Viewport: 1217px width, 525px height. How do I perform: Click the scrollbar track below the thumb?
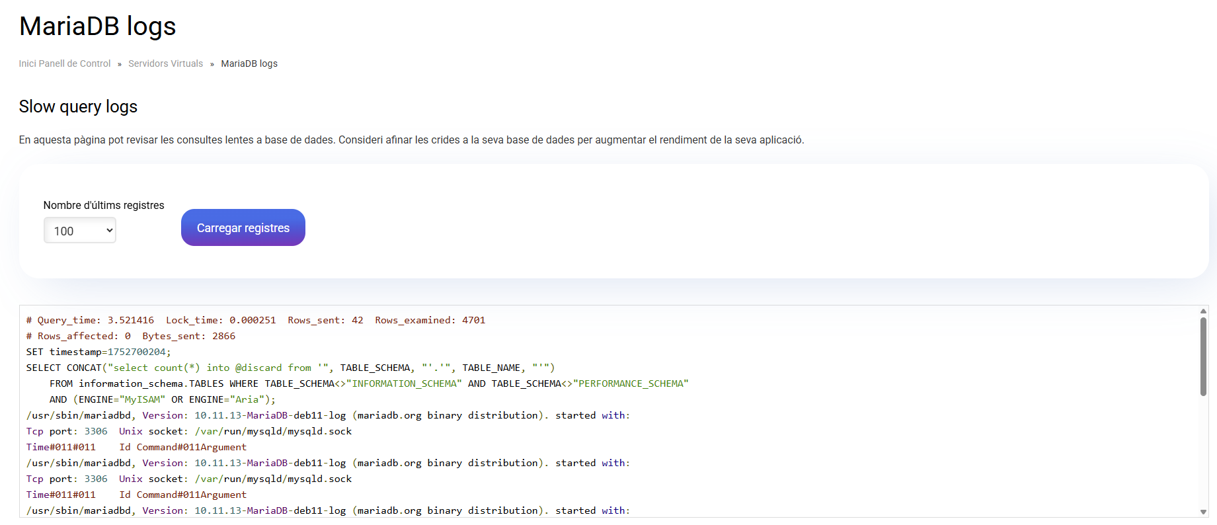click(x=1203, y=456)
